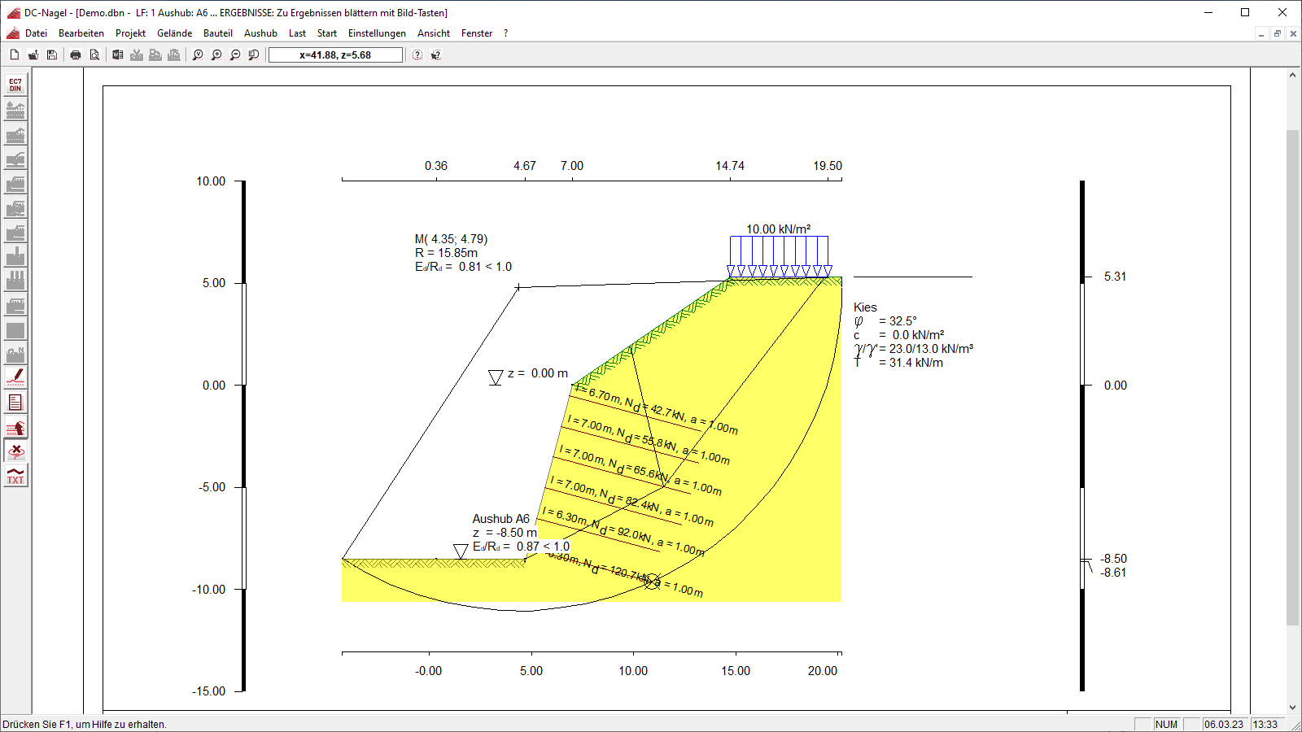The width and height of the screenshot is (1302, 732).
Task: Click the Word export icon
Action: pos(118,55)
